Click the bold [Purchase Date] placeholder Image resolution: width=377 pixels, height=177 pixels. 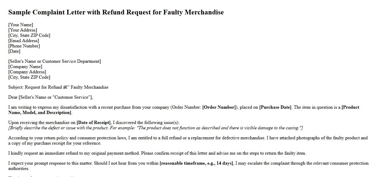tap(275, 107)
